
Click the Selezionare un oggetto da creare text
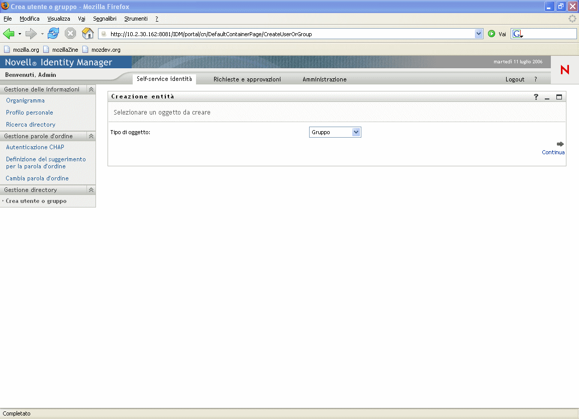click(162, 112)
